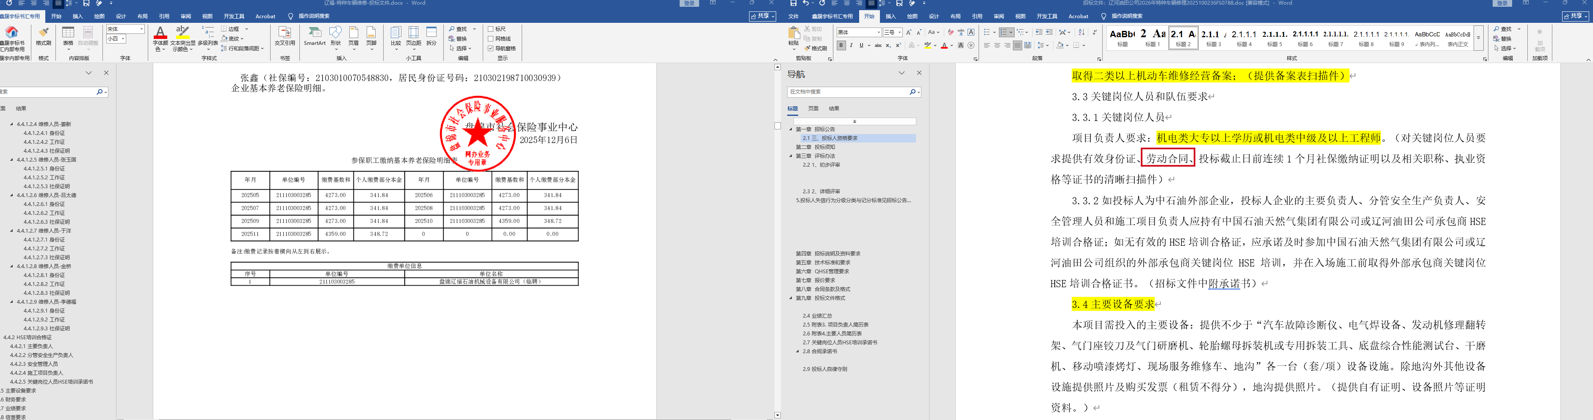The height and width of the screenshot is (420, 1593).
Task: Apply superscript in the right window ribbon
Action: coord(898,45)
